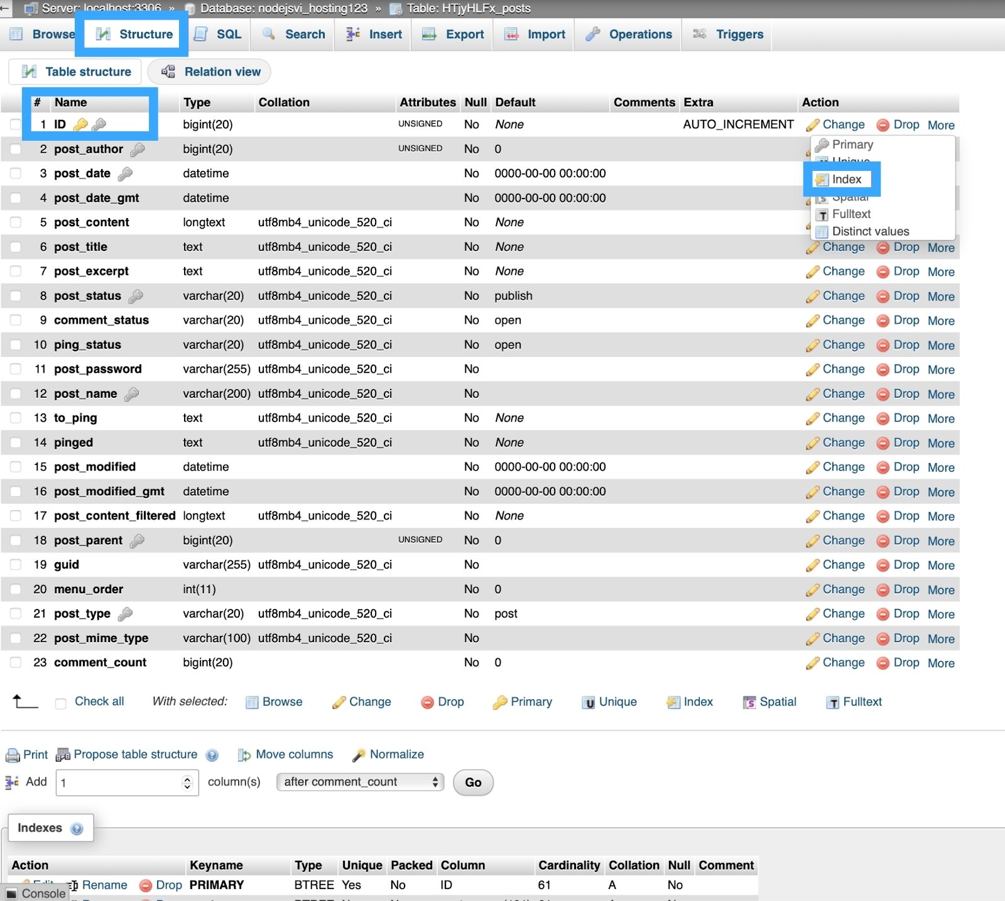Viewport: 1005px width, 901px height.
Task: Click the Normalize wand icon
Action: (x=359, y=755)
